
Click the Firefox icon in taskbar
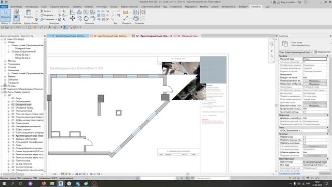pyautogui.click(x=44, y=183)
